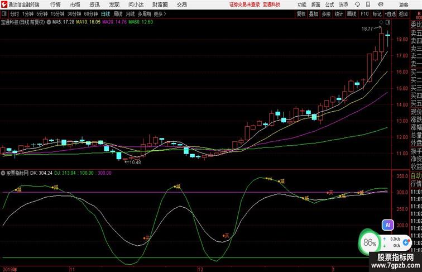Switch to the 15分钟 period tab
This screenshot has height=272, width=422.
57,14
